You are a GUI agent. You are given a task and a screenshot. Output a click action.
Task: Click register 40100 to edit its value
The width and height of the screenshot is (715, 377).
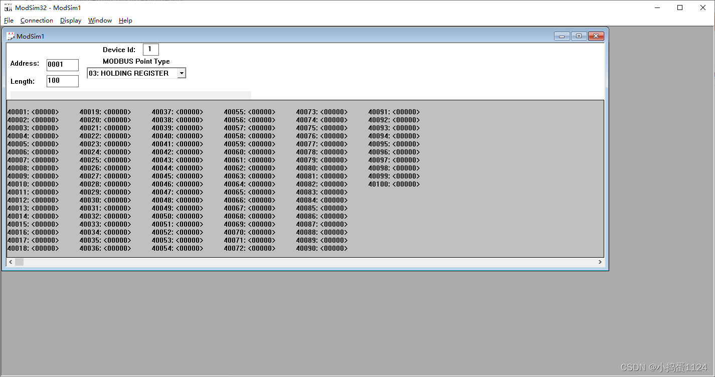tap(394, 183)
